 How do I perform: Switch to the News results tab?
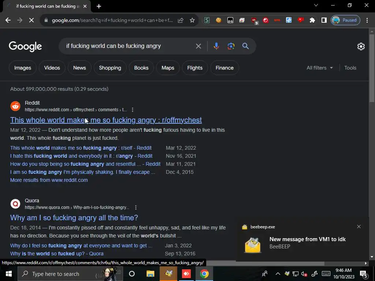pos(79,68)
